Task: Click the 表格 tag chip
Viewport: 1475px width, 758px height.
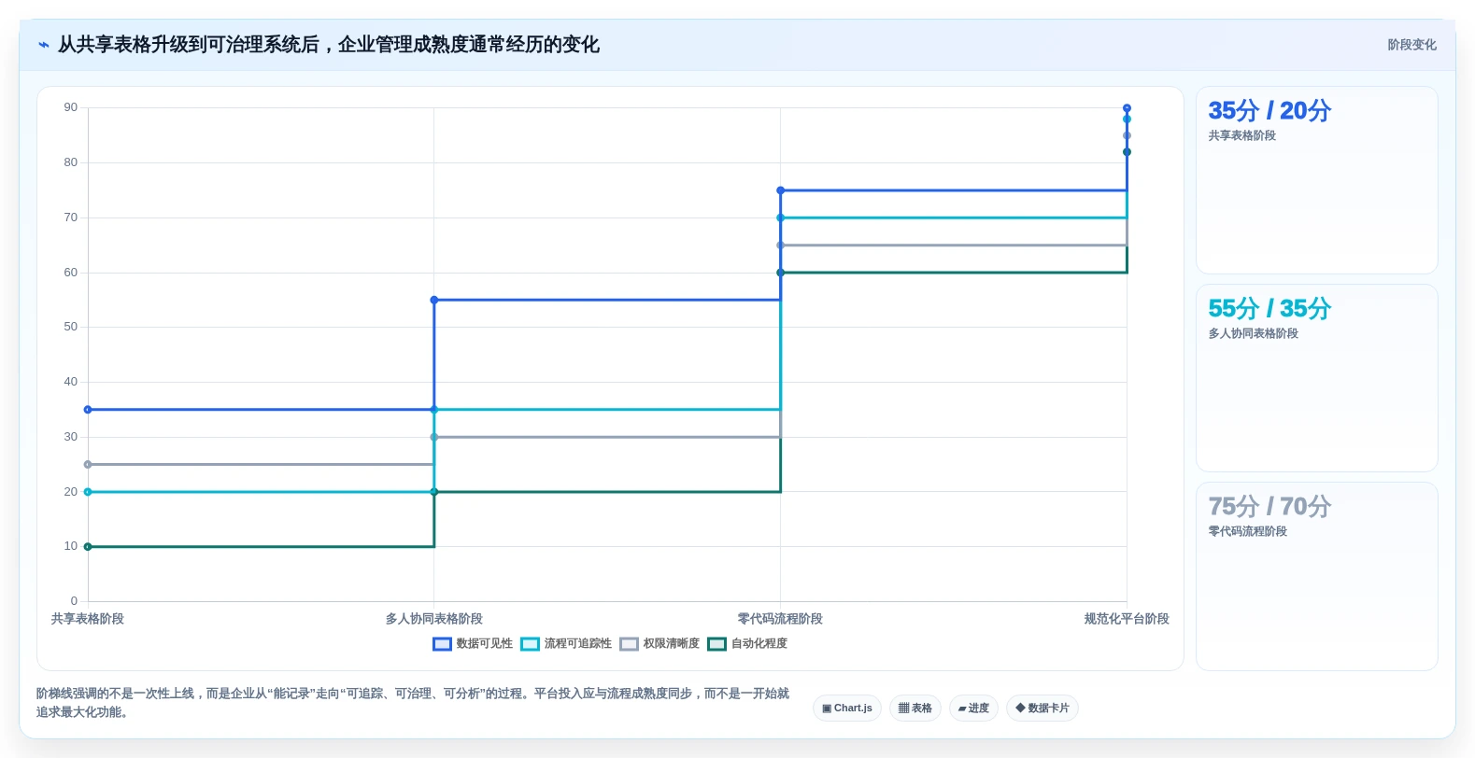Action: pyautogui.click(x=915, y=709)
